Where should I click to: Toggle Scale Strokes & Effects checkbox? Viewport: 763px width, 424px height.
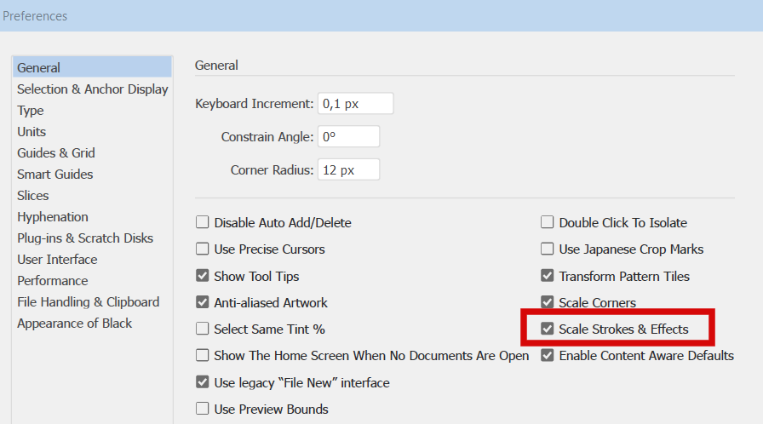548,329
